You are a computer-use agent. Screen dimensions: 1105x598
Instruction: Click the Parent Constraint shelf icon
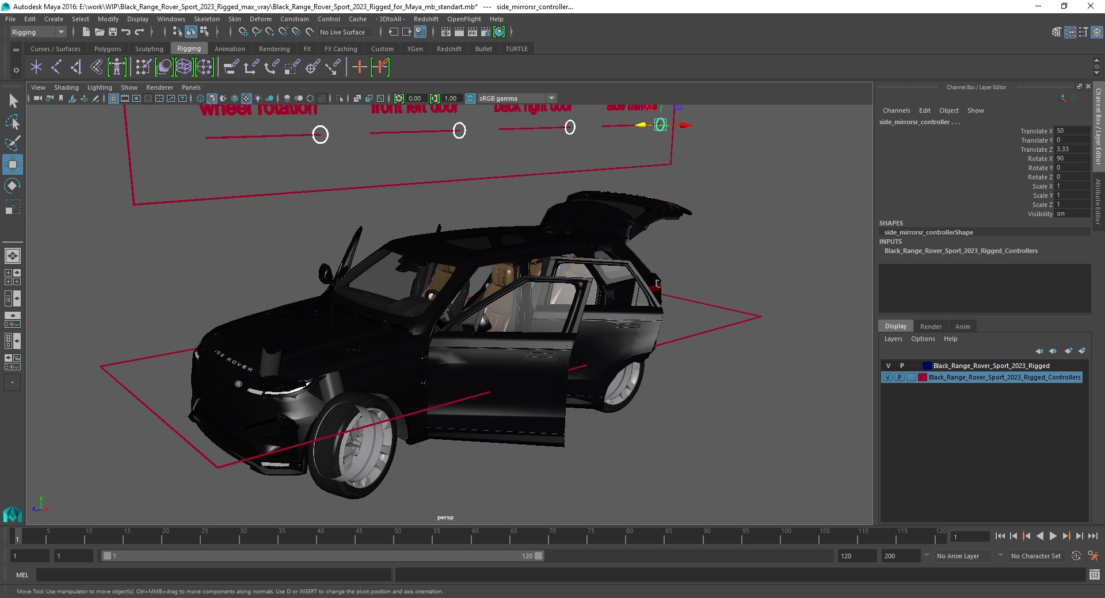(231, 67)
